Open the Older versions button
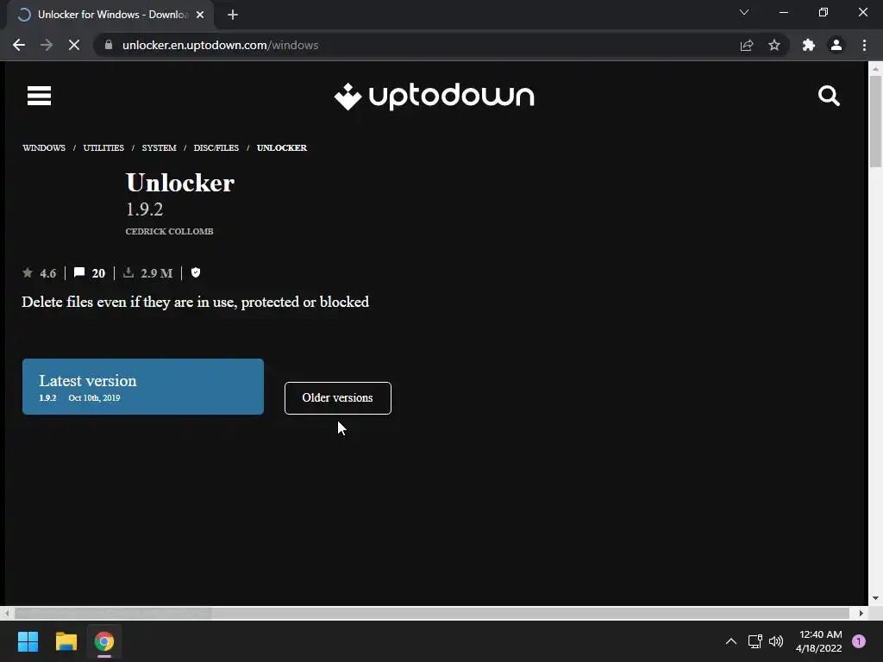The image size is (883, 662). pyautogui.click(x=338, y=398)
